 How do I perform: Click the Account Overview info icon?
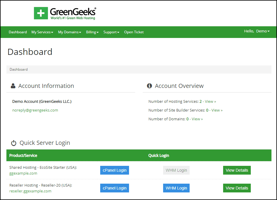click(x=149, y=86)
